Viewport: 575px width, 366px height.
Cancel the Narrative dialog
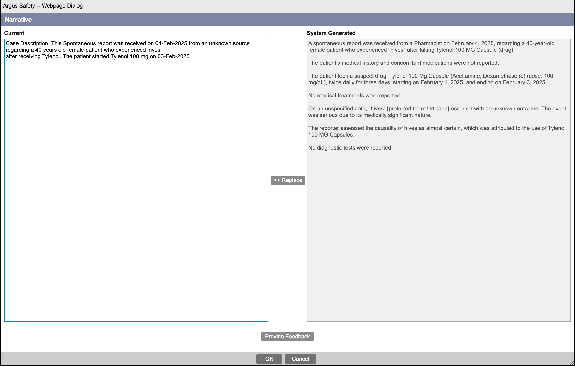300,359
